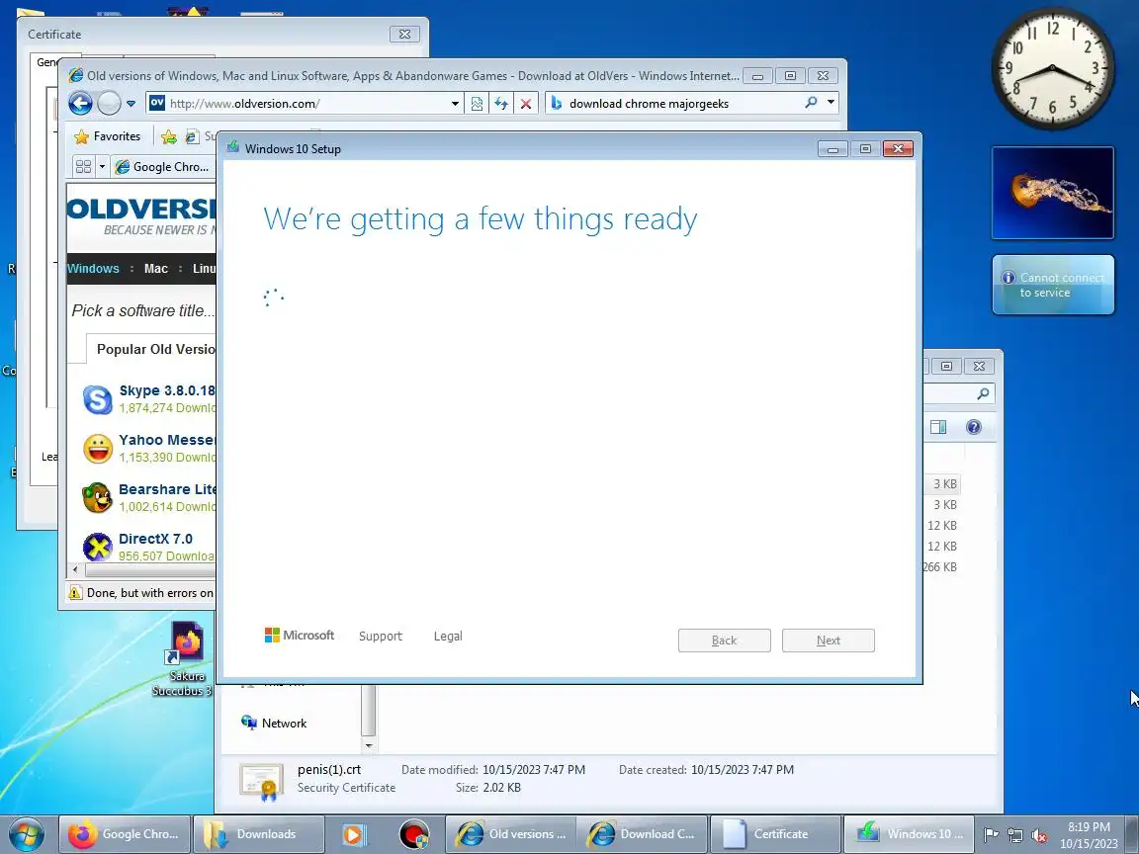Open the DirectX 7.0 link
The image size is (1139, 854).
pyautogui.click(x=155, y=538)
